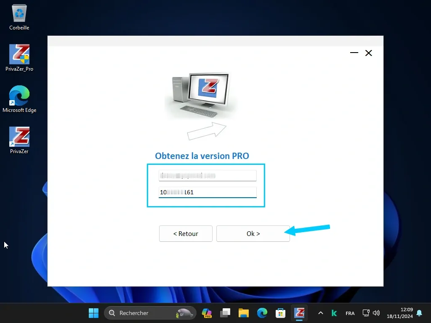This screenshot has height=323, width=431.
Task: Click the Ok > button
Action: click(x=253, y=233)
